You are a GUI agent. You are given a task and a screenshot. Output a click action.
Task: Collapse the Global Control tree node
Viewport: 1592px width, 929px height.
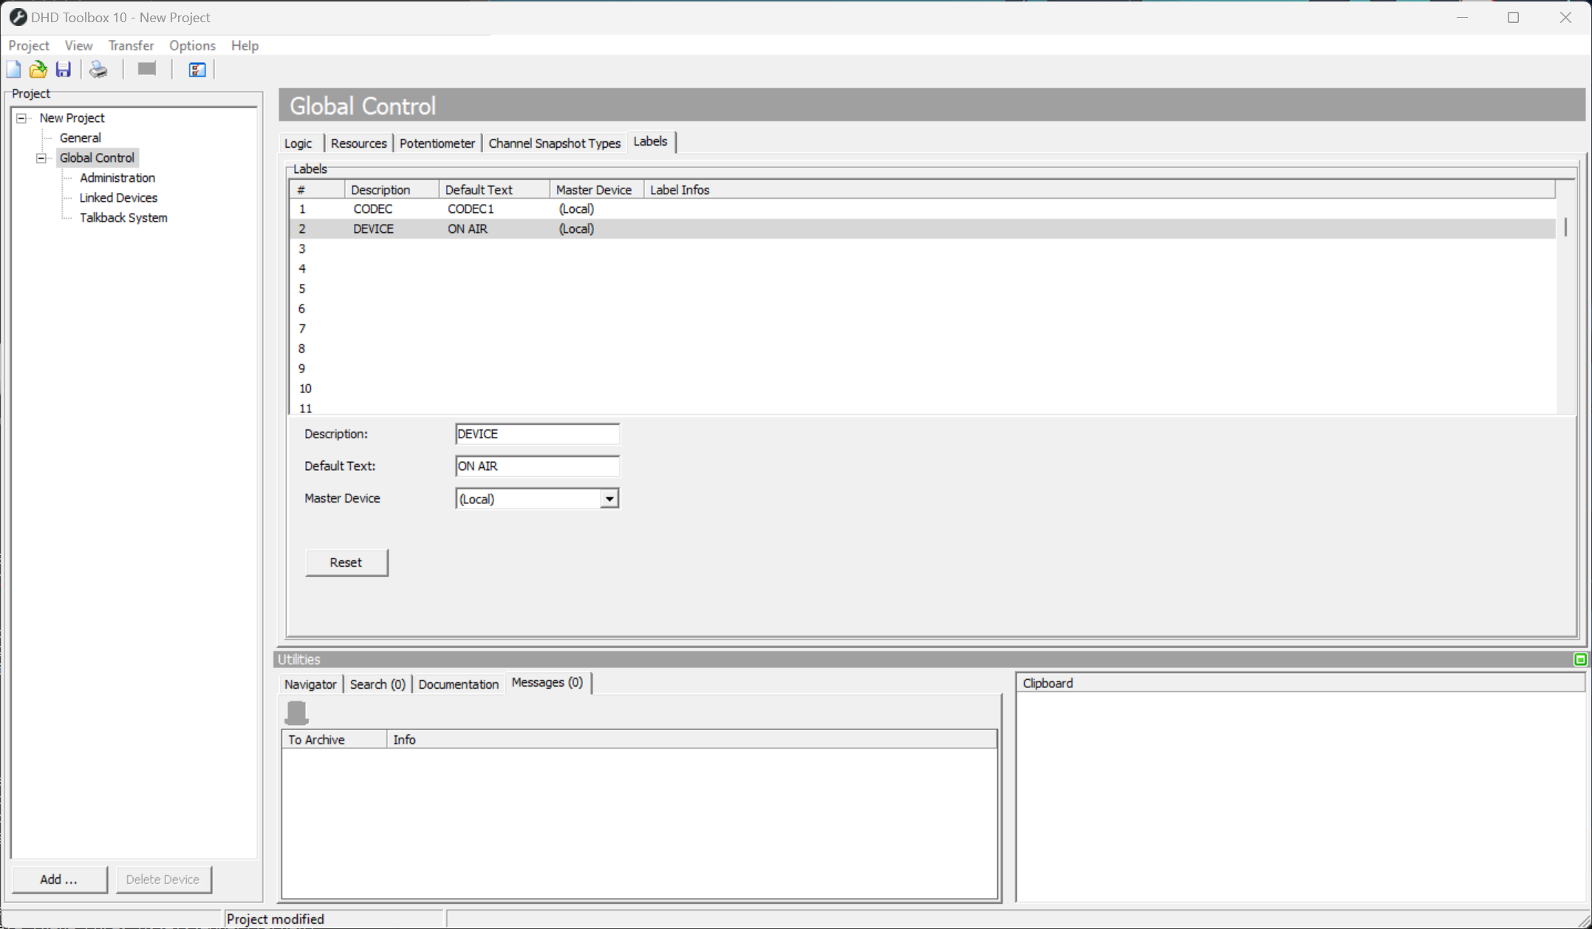[x=41, y=157]
